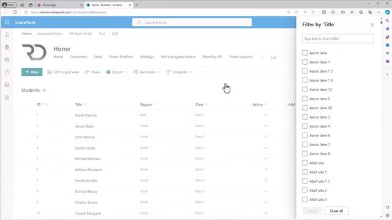This screenshot has width=392, height=220.
Task: Open the Active column header menu
Action: [x=260, y=105]
